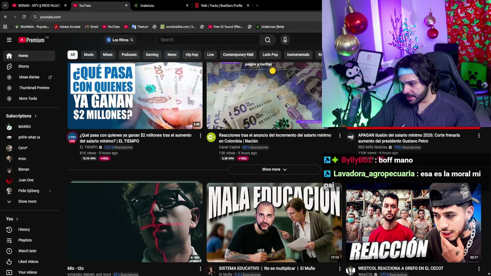Open Playlists in the sidebar

click(x=29, y=240)
